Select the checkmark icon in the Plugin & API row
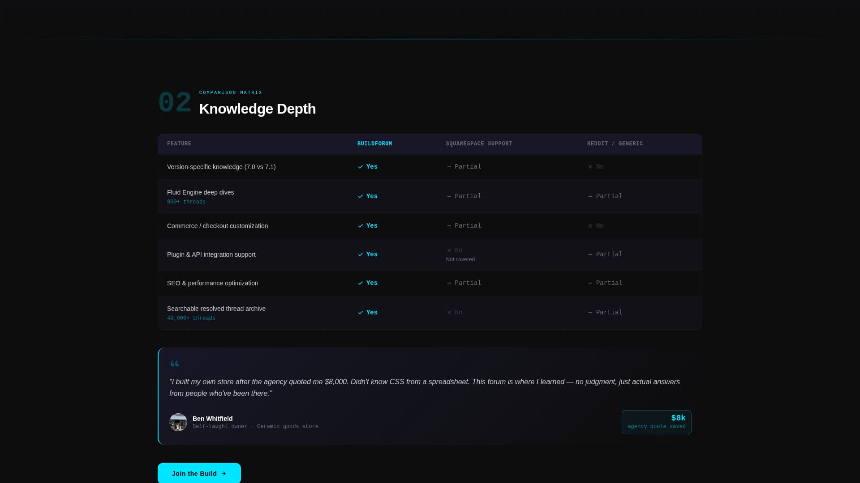Viewport: 860px width, 483px height. coord(361,254)
